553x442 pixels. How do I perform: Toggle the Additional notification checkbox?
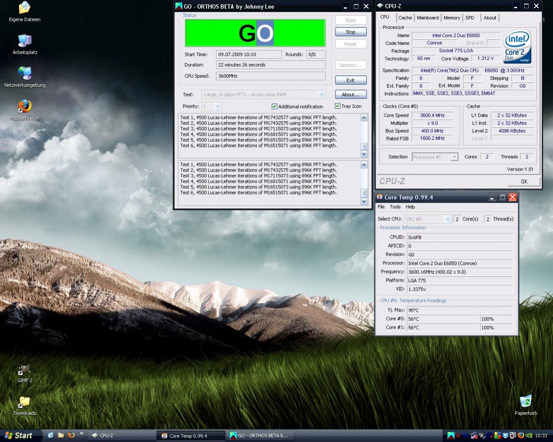(x=274, y=106)
